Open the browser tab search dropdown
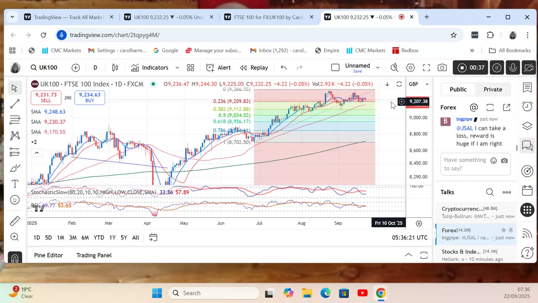The image size is (538, 303). pos(13,17)
